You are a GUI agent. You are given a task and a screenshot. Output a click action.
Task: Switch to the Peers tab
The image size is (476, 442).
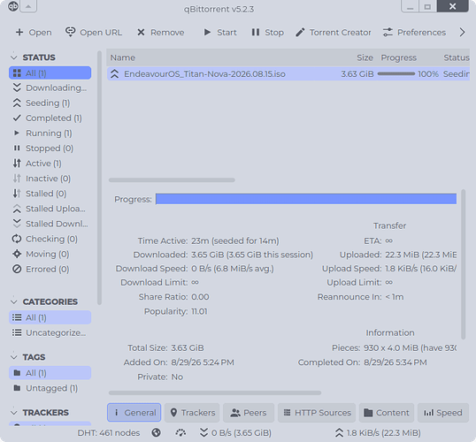[x=249, y=413]
